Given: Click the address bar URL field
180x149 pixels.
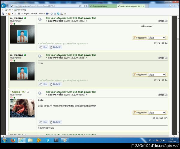Looking at the screenshot, I should [x=45, y=6].
